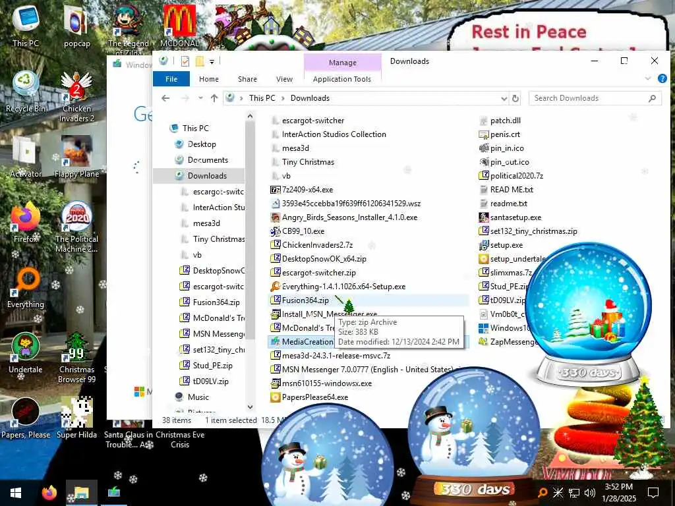The width and height of the screenshot is (675, 506).
Task: Launch Super Hilda desktop icon
Action: coord(76,418)
